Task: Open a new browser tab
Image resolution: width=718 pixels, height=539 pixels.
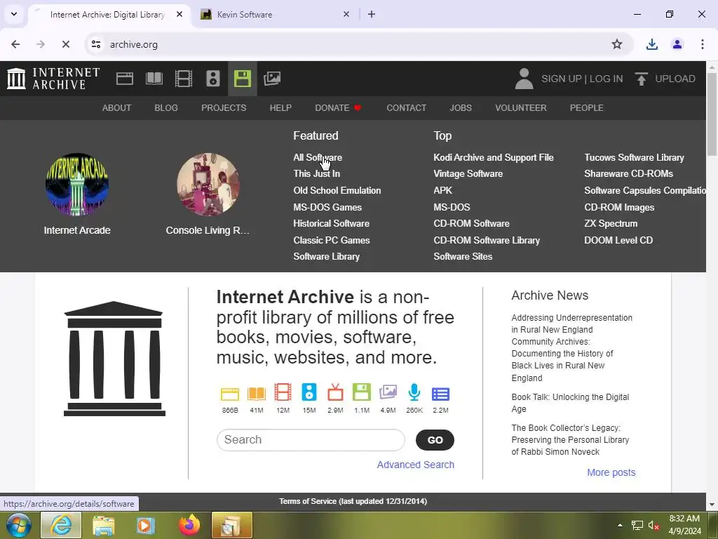Action: click(372, 14)
